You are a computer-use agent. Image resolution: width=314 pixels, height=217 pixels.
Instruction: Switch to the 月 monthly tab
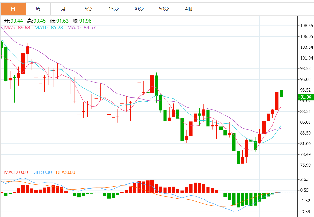63,9
